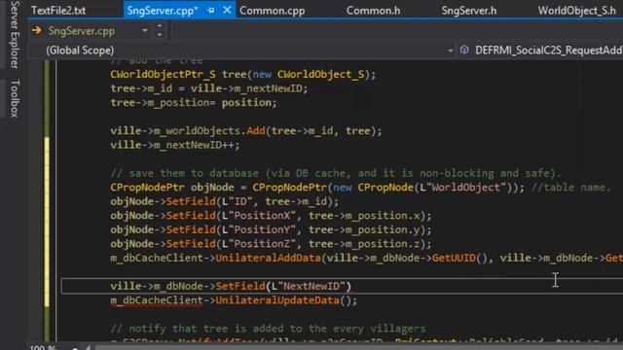Open the Common.h tab
Screen dimensions: 623x350
tap(373, 11)
